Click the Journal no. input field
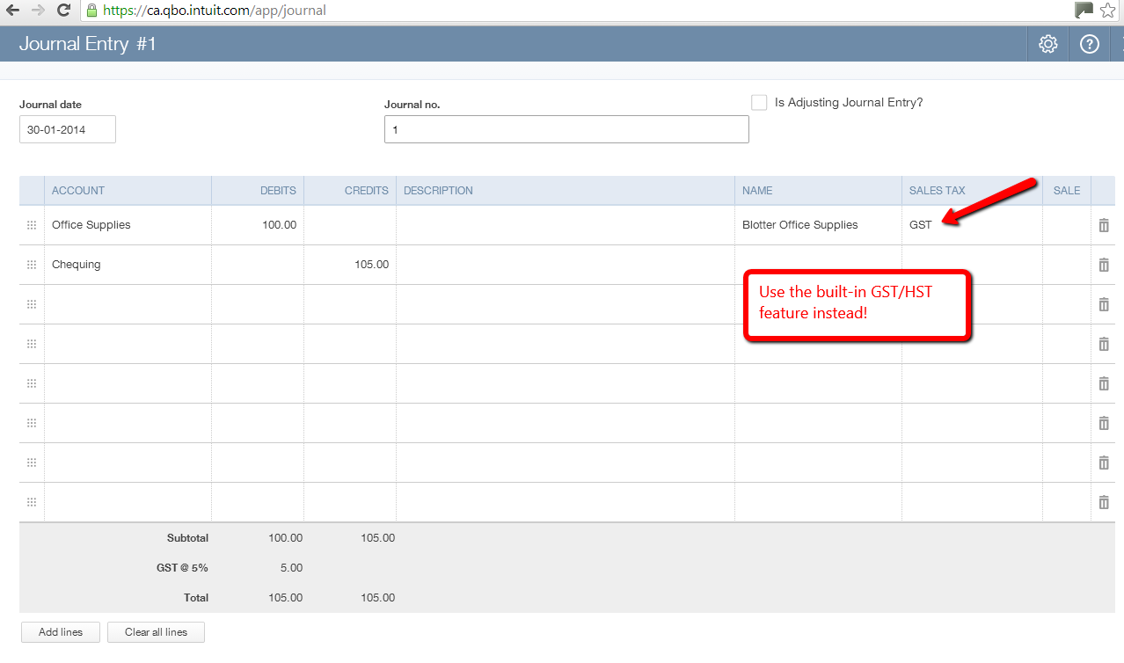Viewport: 1124px width, 663px height. 566,129
